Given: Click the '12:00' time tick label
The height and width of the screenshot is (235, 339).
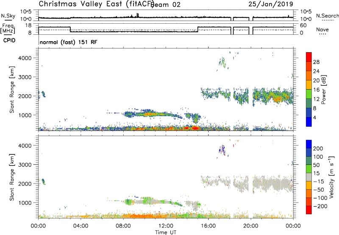Looking at the screenshot, I should coord(166,226).
